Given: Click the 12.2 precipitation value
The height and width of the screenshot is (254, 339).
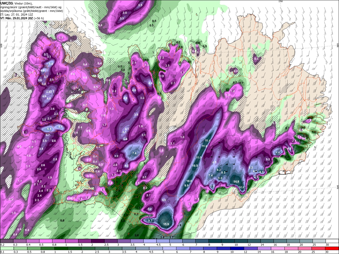Looking at the screenshot, I should [x=242, y=187].
